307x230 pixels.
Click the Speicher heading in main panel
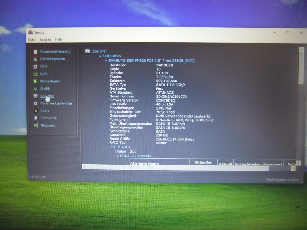(99, 51)
